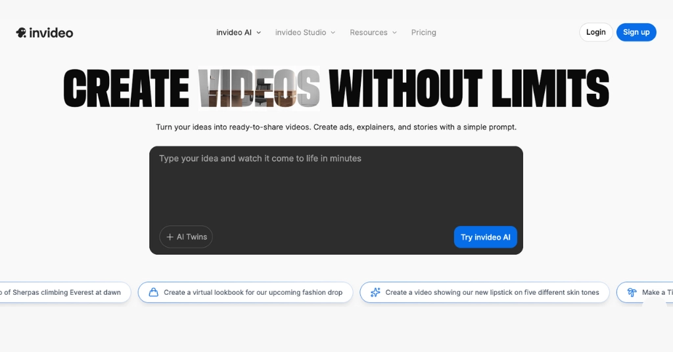This screenshot has height=352, width=673.
Task: Click the shopping bag icon on lookbook prompt
Action: tap(153, 292)
